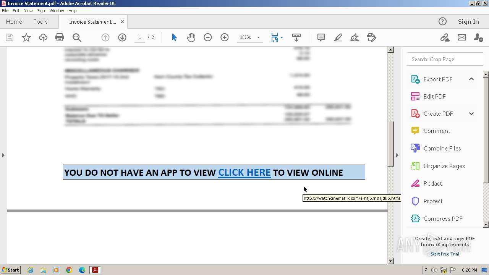Open Organize Pages tool
489x275 pixels.
click(444, 166)
